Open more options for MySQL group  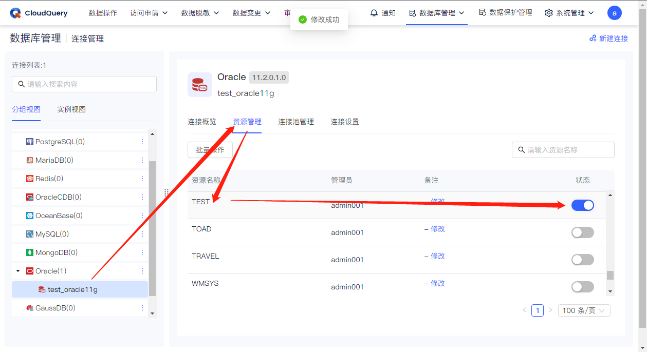click(142, 234)
